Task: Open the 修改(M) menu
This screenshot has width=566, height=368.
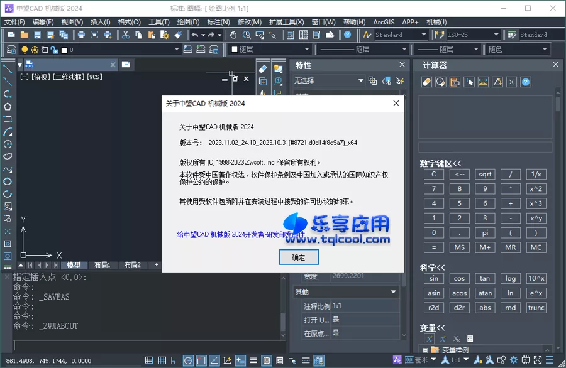Action: click(x=248, y=21)
